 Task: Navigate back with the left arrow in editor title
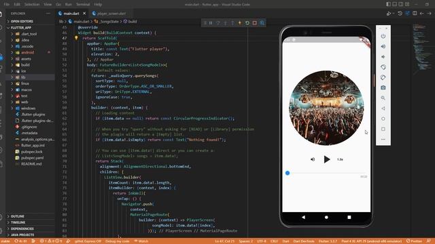(x=421, y=14)
